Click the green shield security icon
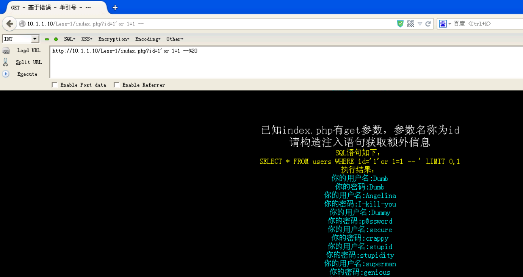Image resolution: width=523 pixels, height=277 pixels. pyautogui.click(x=400, y=24)
